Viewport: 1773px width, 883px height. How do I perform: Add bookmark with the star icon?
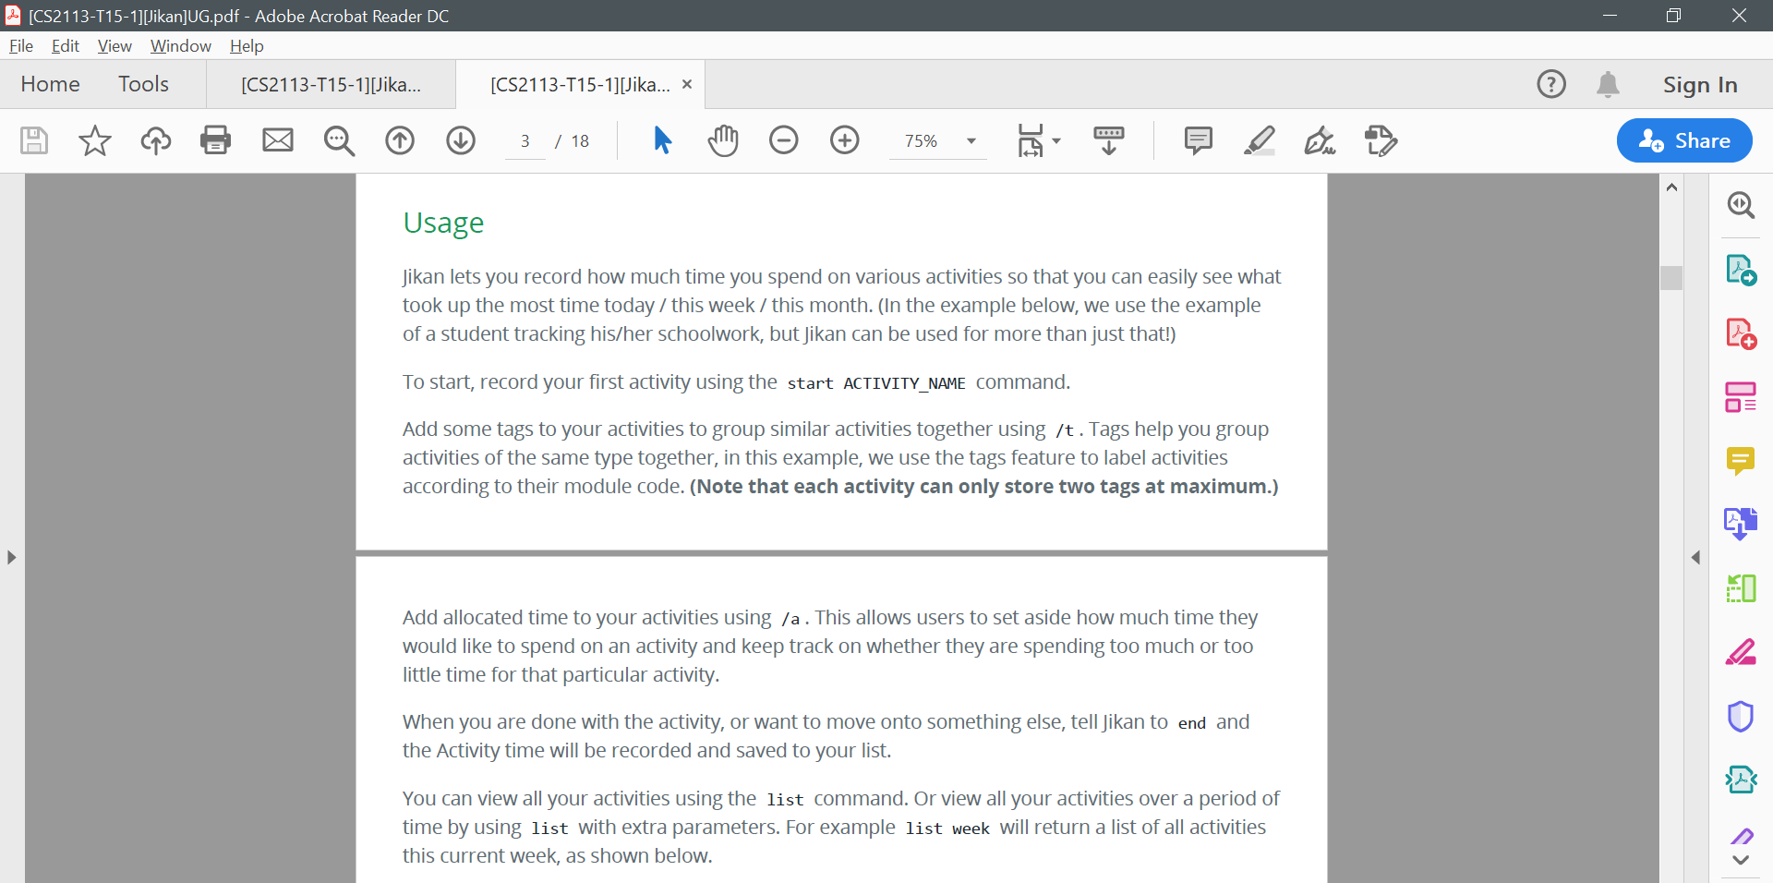(x=94, y=140)
